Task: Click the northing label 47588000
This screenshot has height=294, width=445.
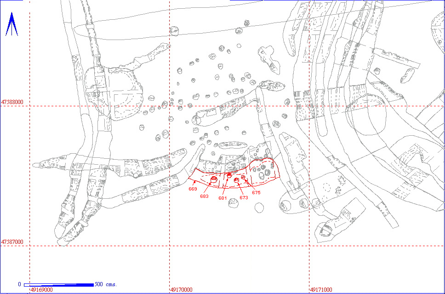Action: pos(12,102)
